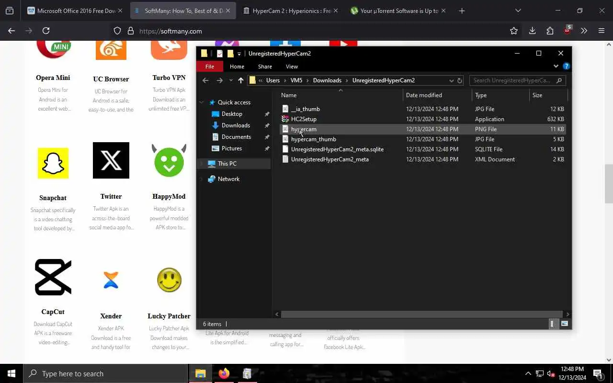Open Explorer help question icon

pos(566,66)
